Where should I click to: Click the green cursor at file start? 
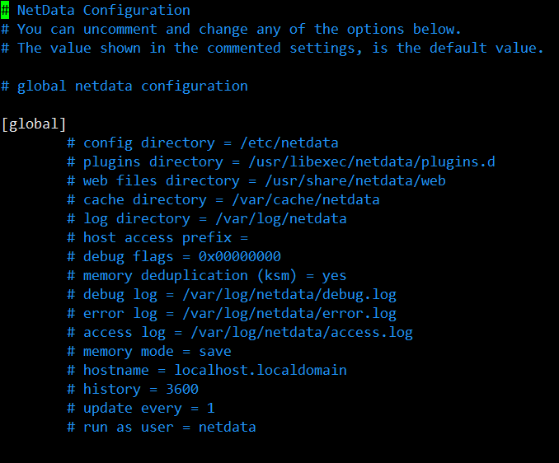[5, 10]
